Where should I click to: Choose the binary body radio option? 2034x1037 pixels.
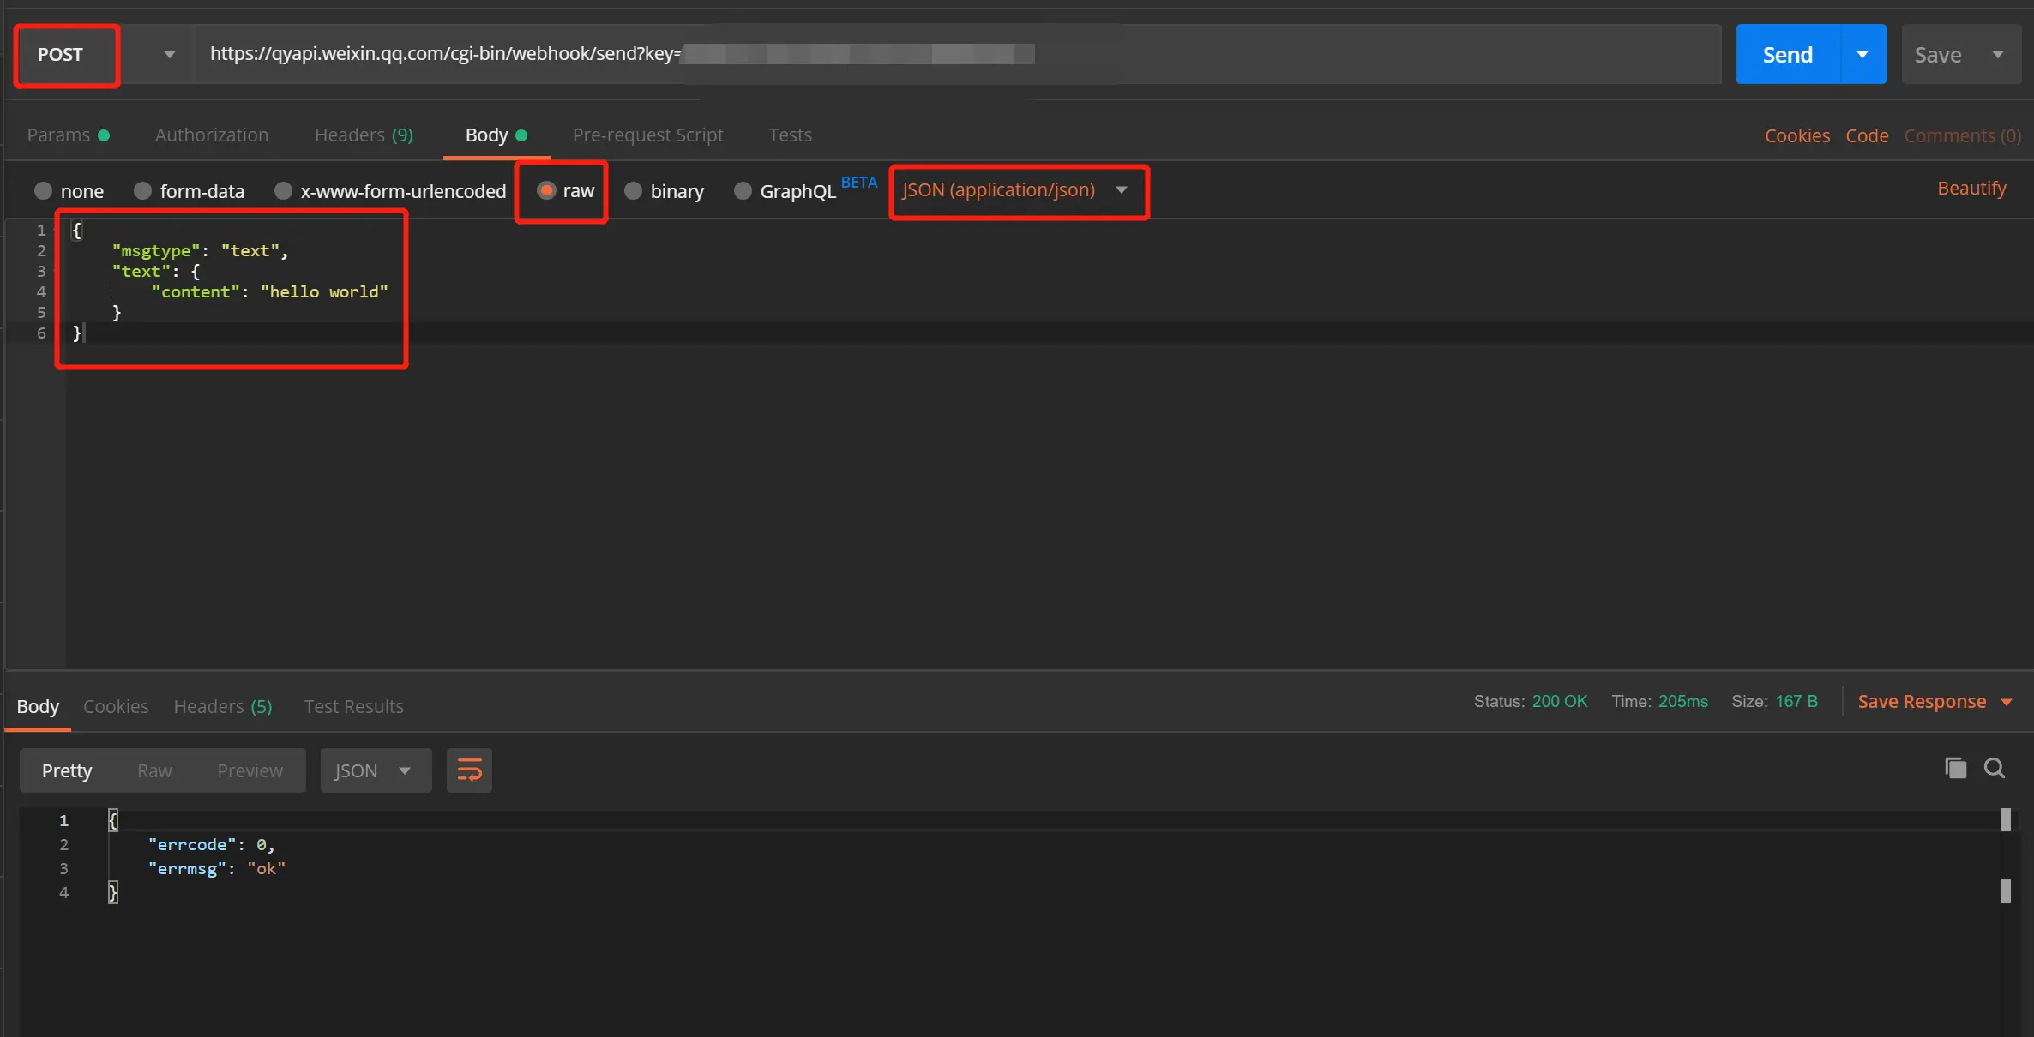click(633, 190)
